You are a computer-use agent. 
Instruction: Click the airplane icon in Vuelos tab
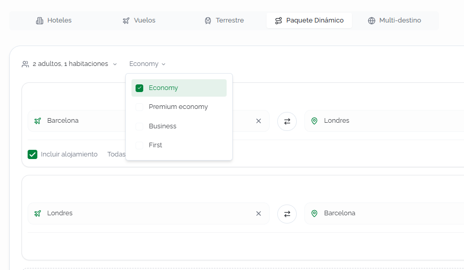126,20
